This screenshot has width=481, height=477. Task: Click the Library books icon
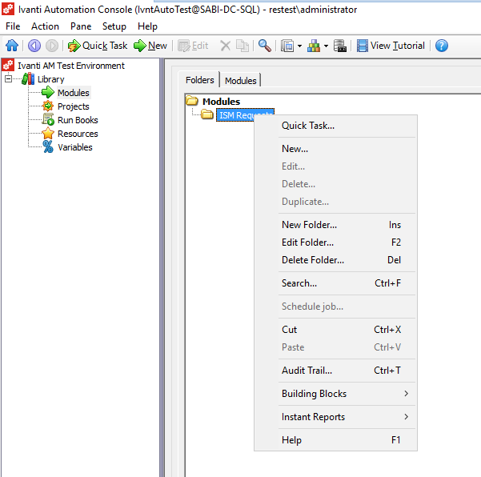pyautogui.click(x=28, y=79)
